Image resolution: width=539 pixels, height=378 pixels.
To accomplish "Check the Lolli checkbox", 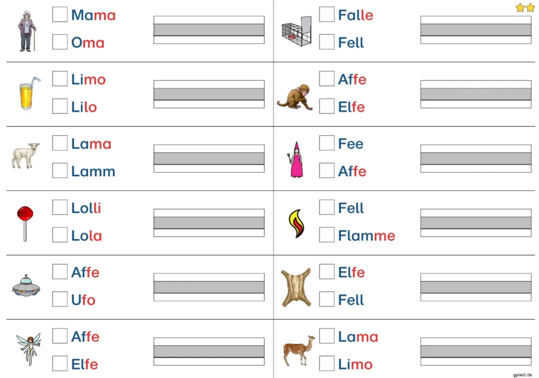I will [x=60, y=208].
